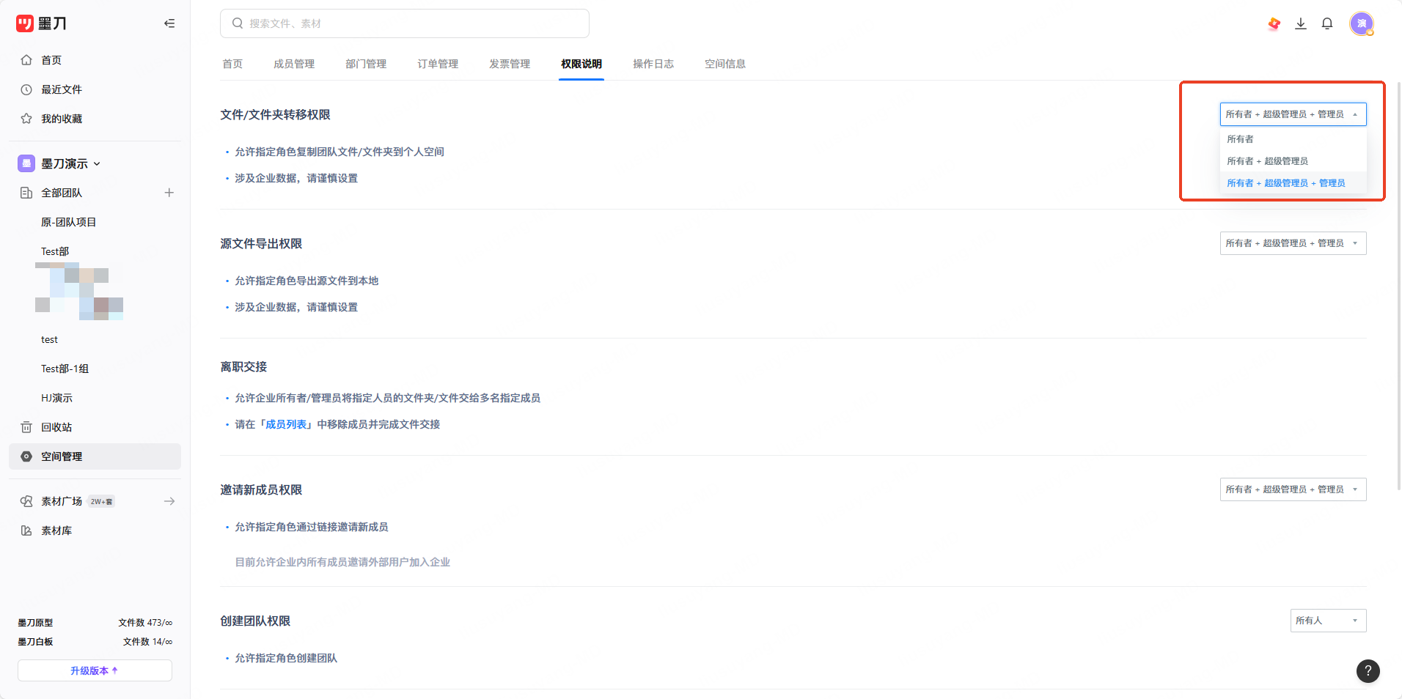Open the 源文件导出权限 role dropdown
Image resolution: width=1402 pixels, height=699 pixels.
(1293, 243)
